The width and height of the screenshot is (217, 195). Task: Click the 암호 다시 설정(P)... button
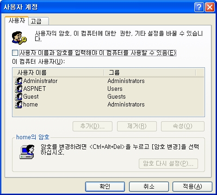pyautogui.click(x=168, y=164)
